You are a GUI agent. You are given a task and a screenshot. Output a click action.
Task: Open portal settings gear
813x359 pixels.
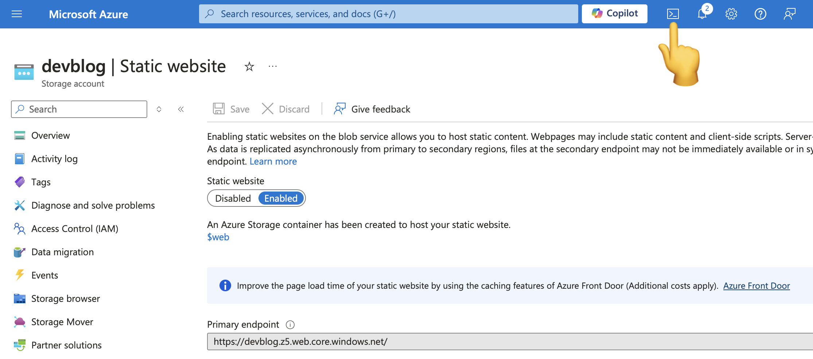click(731, 14)
